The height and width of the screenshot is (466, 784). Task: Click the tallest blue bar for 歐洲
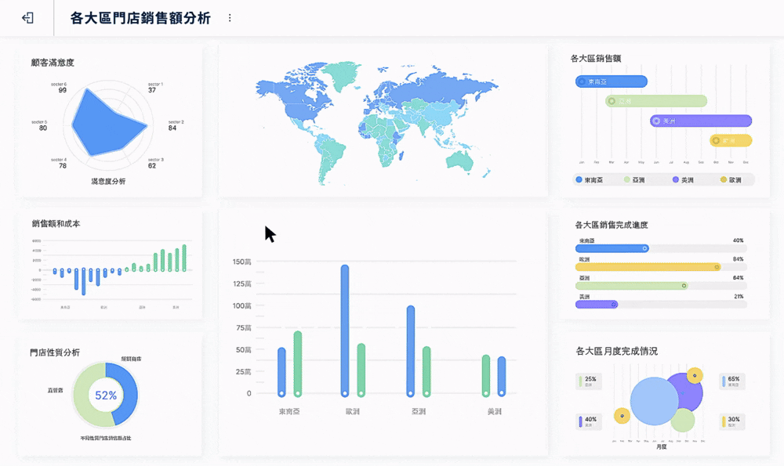point(345,329)
